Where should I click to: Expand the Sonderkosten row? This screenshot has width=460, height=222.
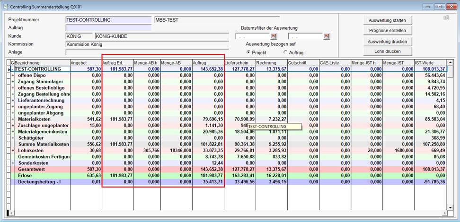(x=13, y=162)
